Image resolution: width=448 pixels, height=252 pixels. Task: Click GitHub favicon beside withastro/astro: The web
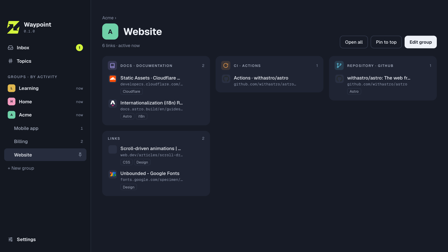(340, 79)
